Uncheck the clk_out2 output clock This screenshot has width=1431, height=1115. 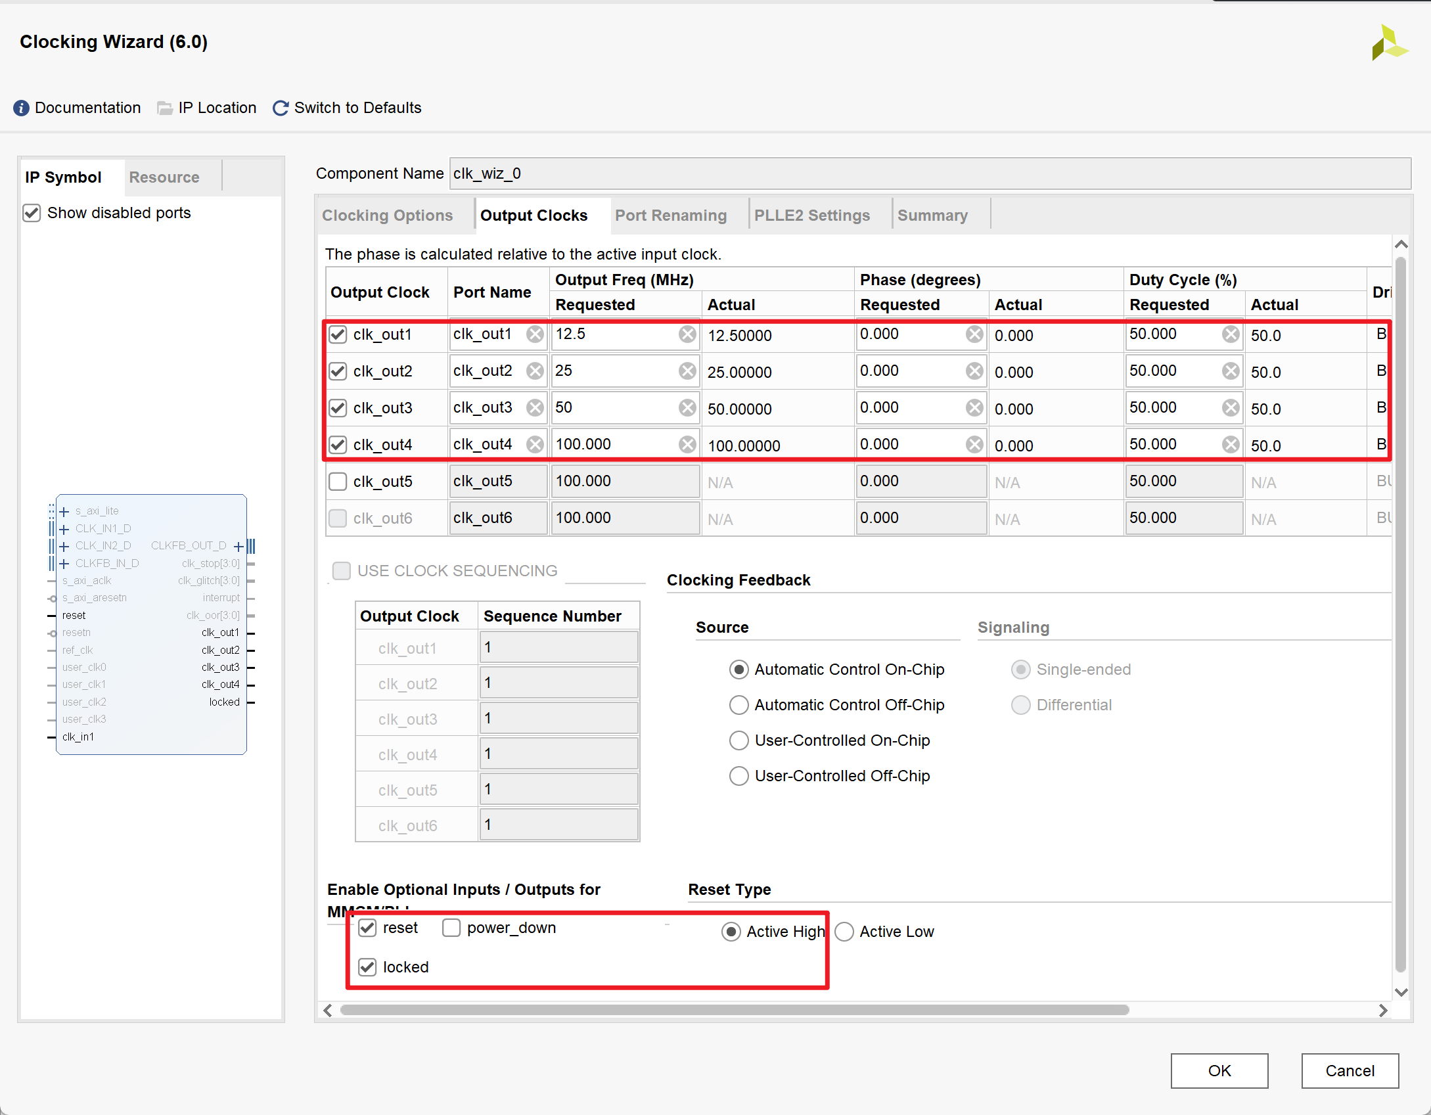click(338, 371)
